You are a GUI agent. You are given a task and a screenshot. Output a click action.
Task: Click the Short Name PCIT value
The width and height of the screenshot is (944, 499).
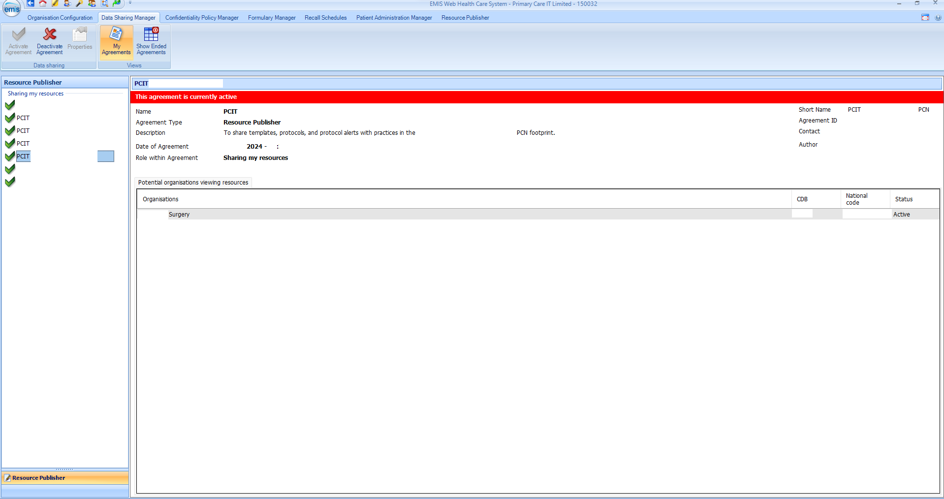coord(854,110)
